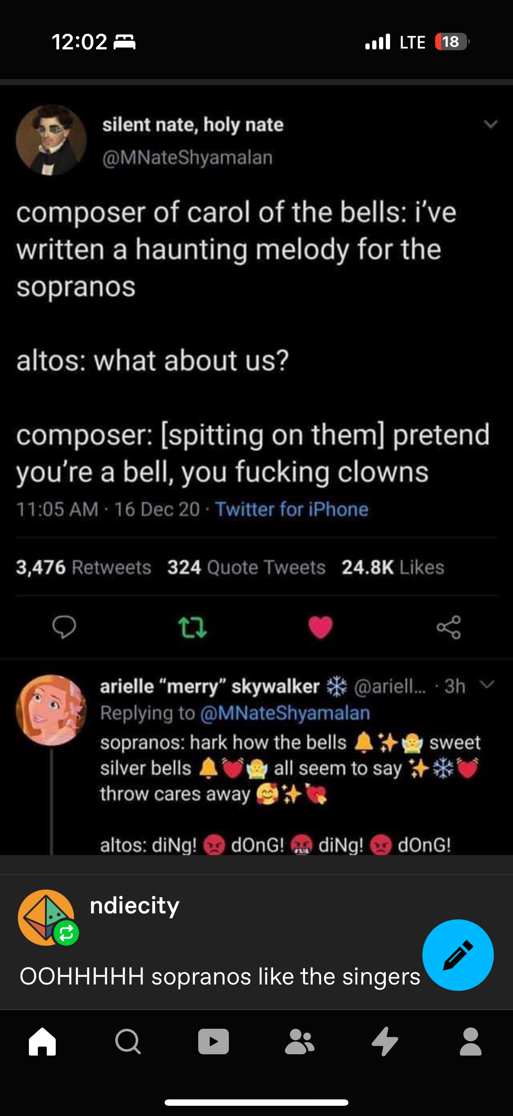Screen dimensions: 513x1116
Task: Tap the share icon under the tweet
Action: point(448,627)
